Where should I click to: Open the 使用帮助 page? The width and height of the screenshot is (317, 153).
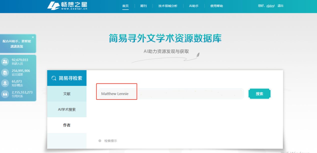point(217,6)
